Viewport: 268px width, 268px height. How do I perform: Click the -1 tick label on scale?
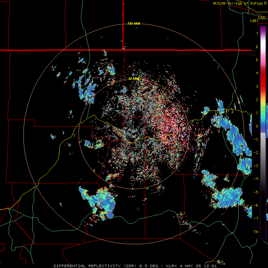[x=256, y=139]
